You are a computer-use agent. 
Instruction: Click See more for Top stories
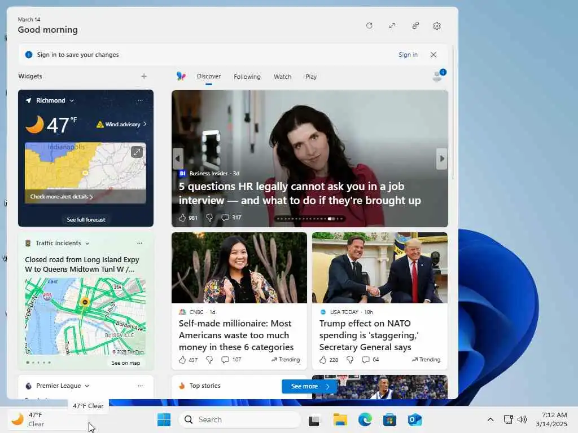309,386
